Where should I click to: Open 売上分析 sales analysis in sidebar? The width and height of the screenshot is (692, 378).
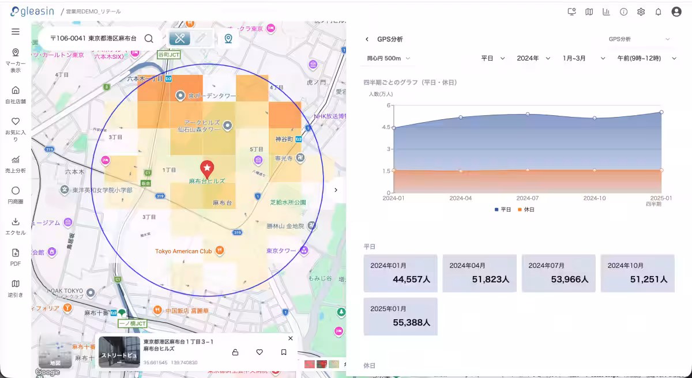coord(16,164)
